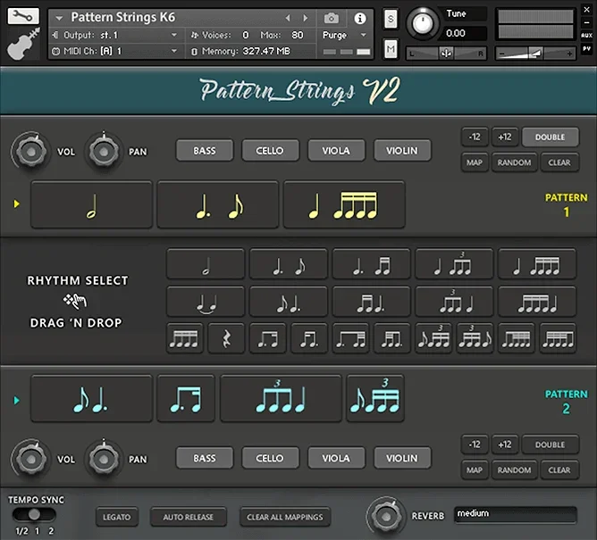The width and height of the screenshot is (597, 540).
Task: Select tied quarter notes rhythm tile
Action: click(206, 302)
